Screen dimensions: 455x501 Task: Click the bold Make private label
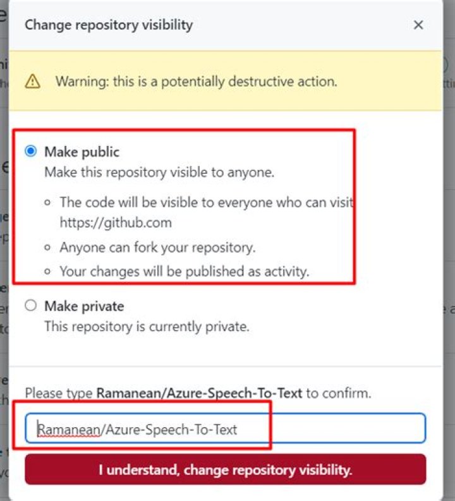tap(84, 306)
